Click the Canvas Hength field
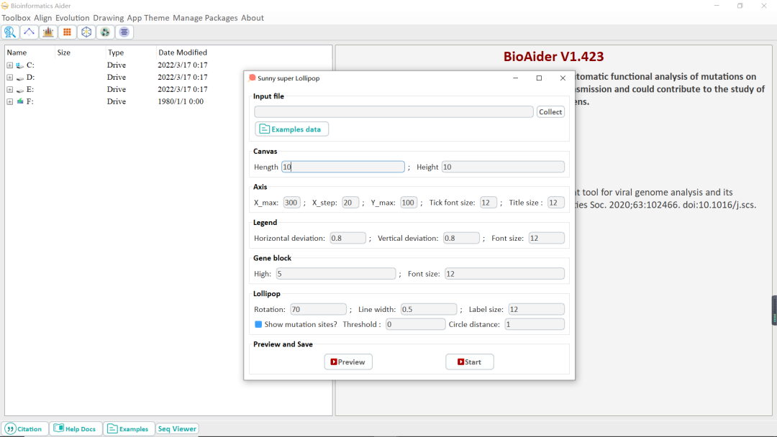777x437 pixels. (x=343, y=167)
